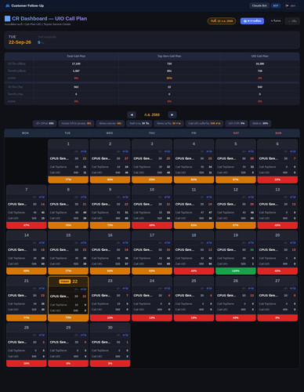Click the last button in the header row
This screenshot has height=392, width=304.
point(292,21)
